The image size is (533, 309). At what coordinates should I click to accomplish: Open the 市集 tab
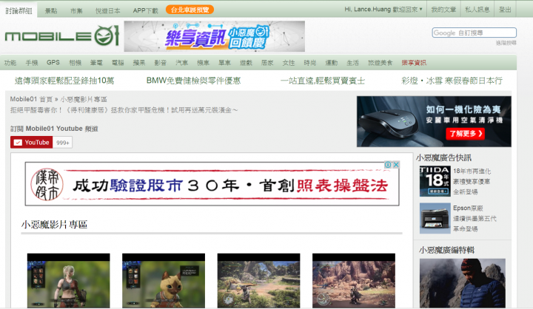click(x=76, y=10)
